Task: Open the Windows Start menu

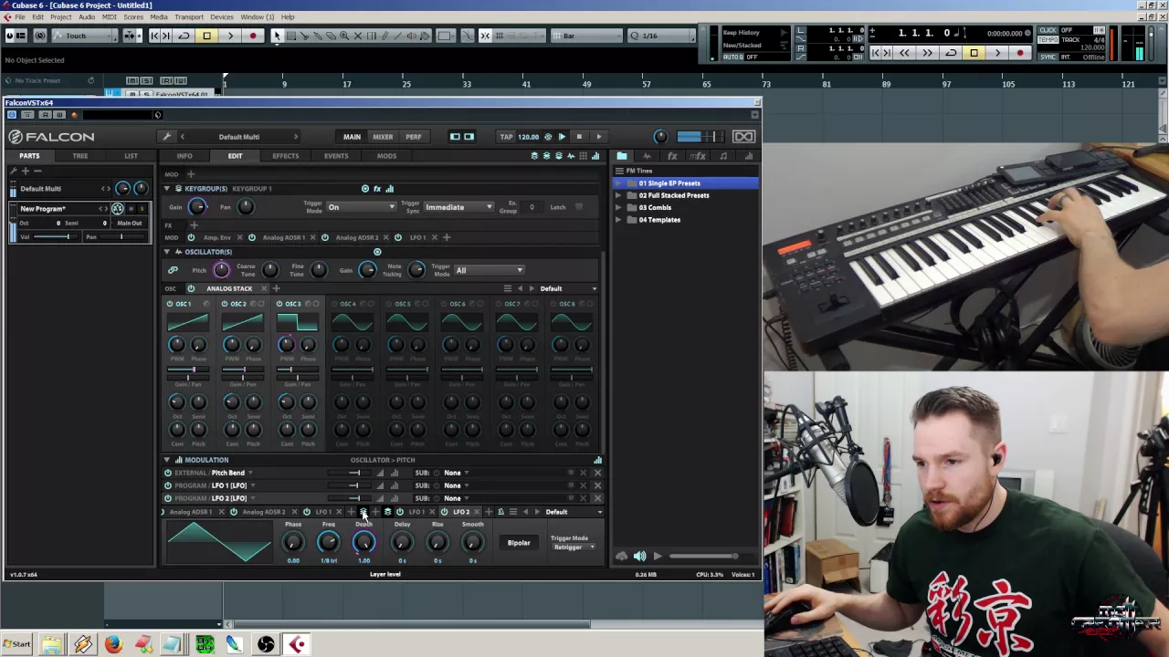Action: tap(16, 645)
